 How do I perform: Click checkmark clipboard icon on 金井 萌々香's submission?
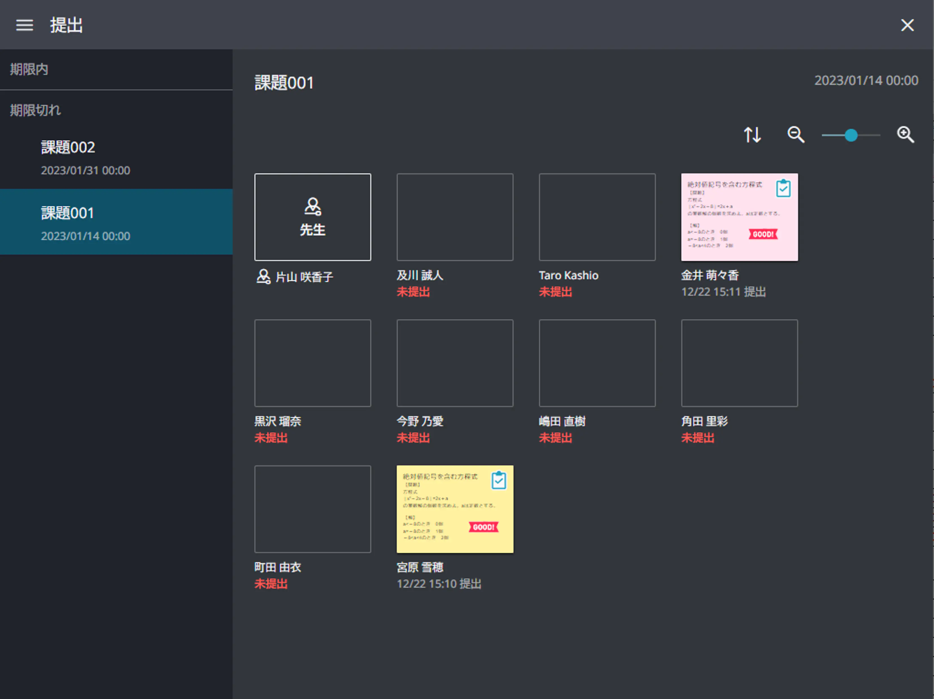click(783, 188)
